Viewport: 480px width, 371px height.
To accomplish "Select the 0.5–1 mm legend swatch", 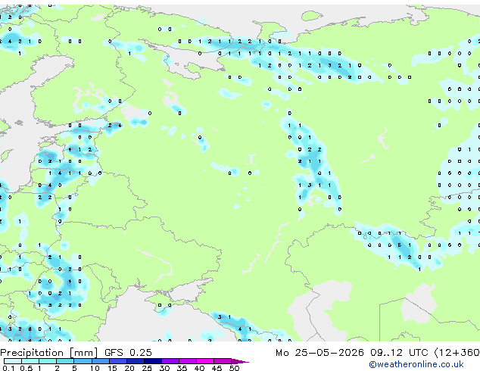I will point(30,361).
